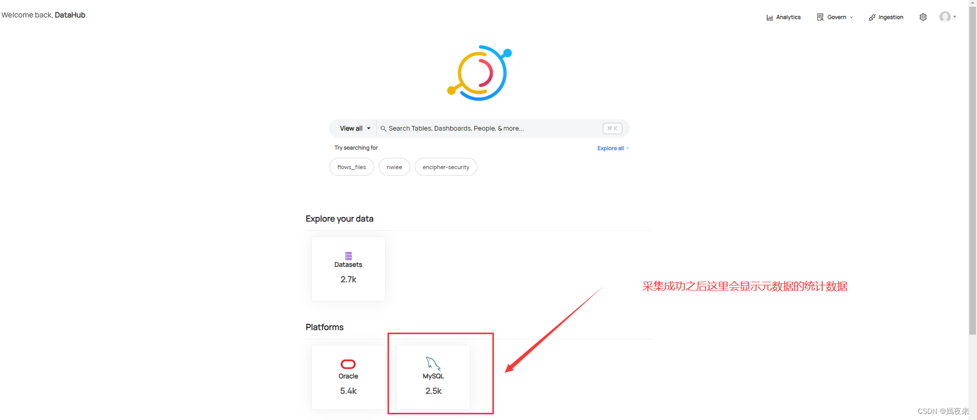Open the MySQL platform card
This screenshot has height=420, width=977.
433,377
